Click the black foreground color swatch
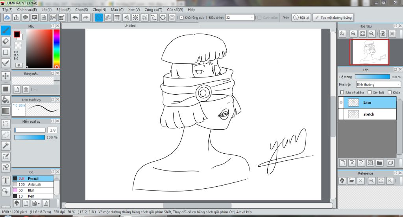The width and height of the screenshot is (403, 217). (x=17, y=34)
